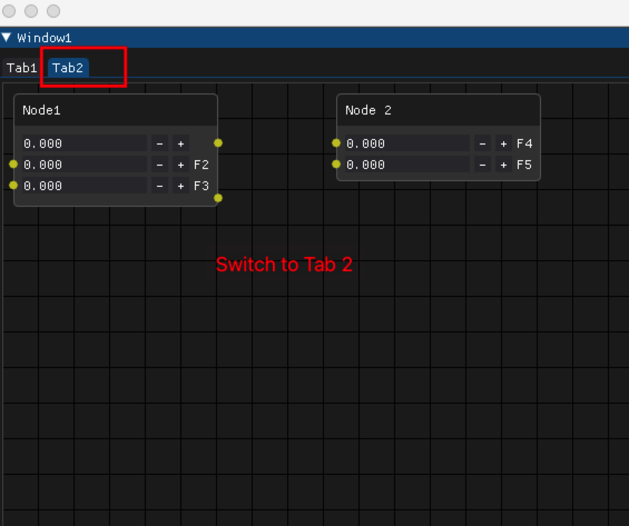This screenshot has width=629, height=526.
Task: Click the F5 input pin on Node 2
Action: [336, 164]
